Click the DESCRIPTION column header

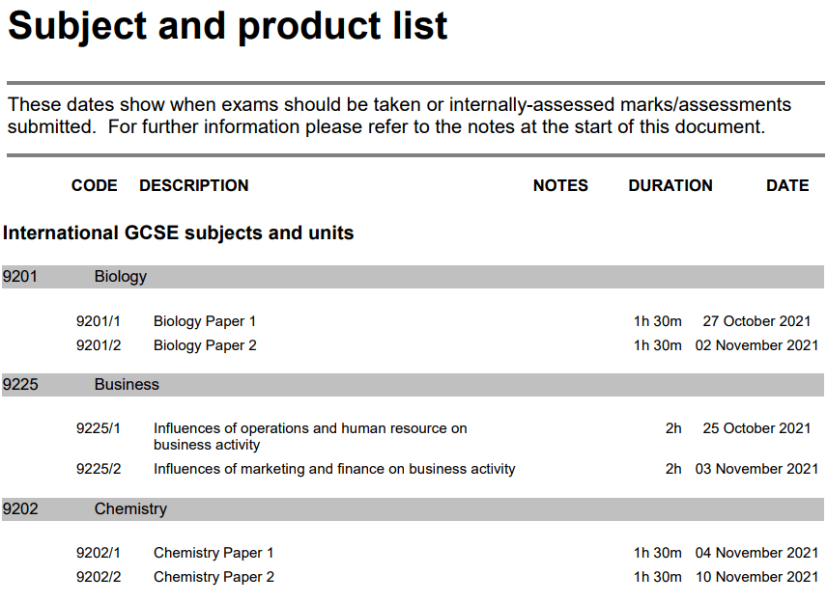pos(194,185)
